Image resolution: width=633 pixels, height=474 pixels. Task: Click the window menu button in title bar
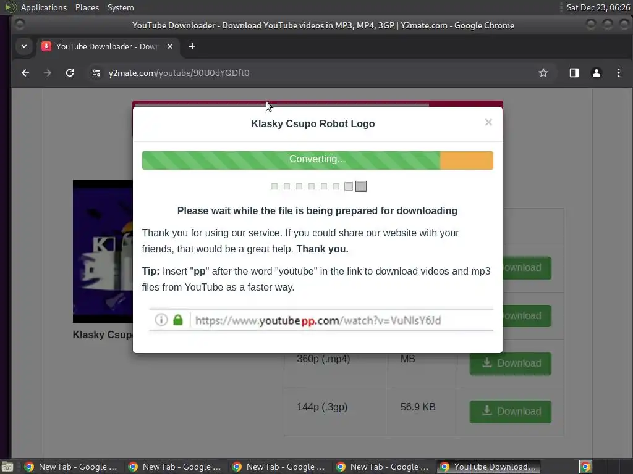coord(19,25)
